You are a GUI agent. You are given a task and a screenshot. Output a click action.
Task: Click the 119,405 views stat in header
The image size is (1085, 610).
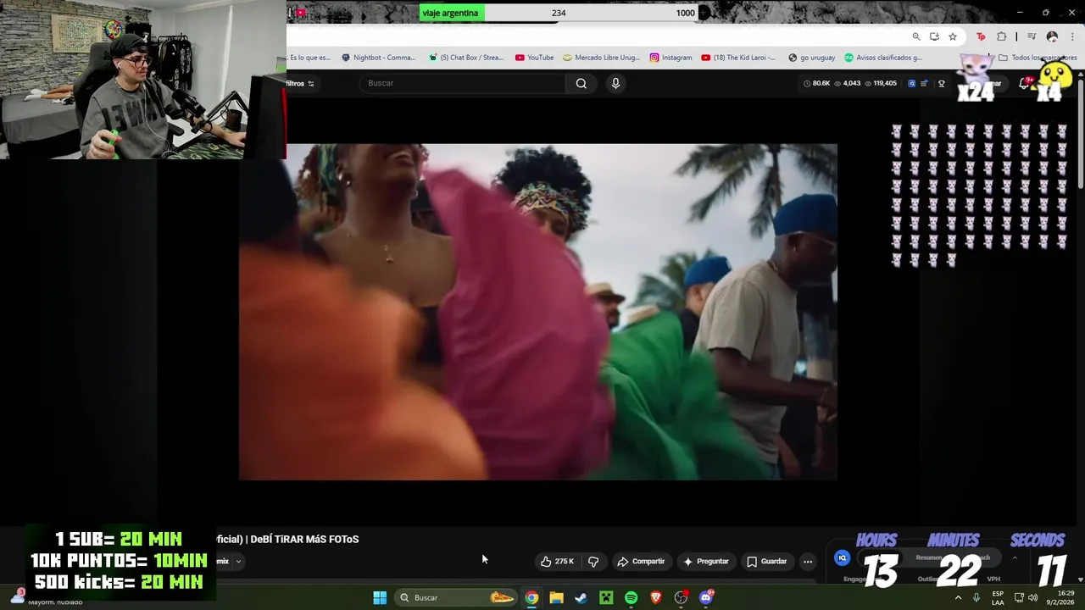[x=880, y=83]
